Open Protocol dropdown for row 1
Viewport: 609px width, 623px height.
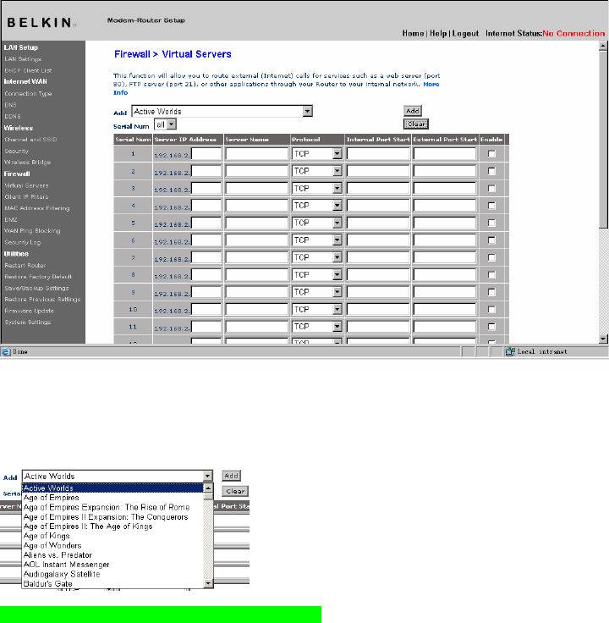[317, 154]
